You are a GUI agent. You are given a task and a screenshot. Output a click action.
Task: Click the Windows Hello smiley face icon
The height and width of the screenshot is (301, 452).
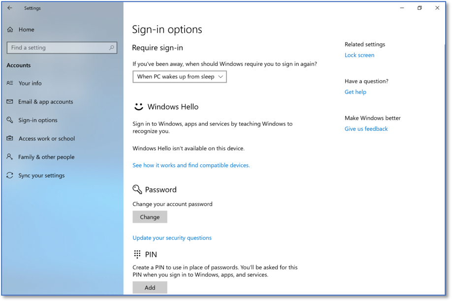click(x=139, y=107)
